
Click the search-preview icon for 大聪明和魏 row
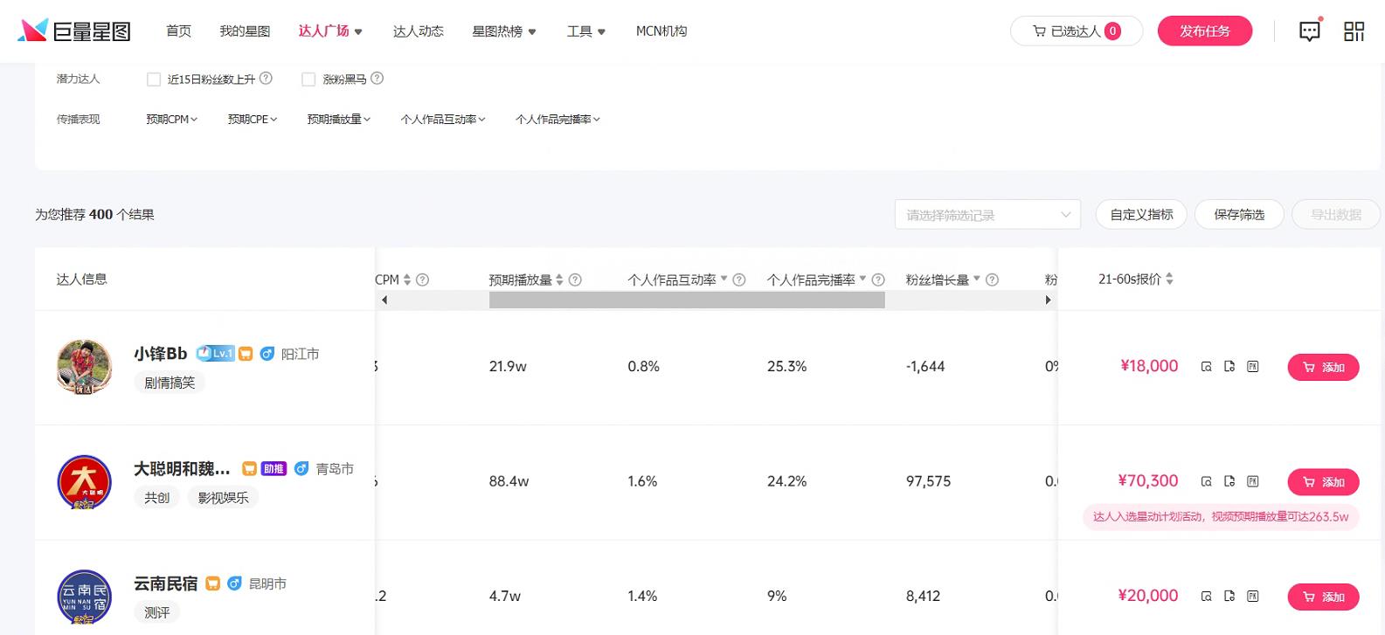1206,482
